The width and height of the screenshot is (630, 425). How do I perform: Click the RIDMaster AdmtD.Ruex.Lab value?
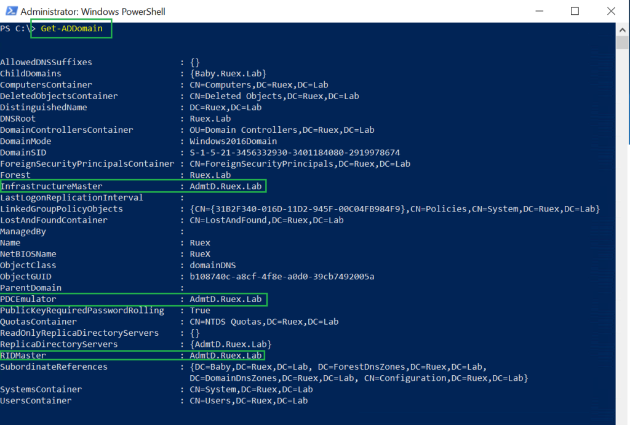tap(225, 355)
